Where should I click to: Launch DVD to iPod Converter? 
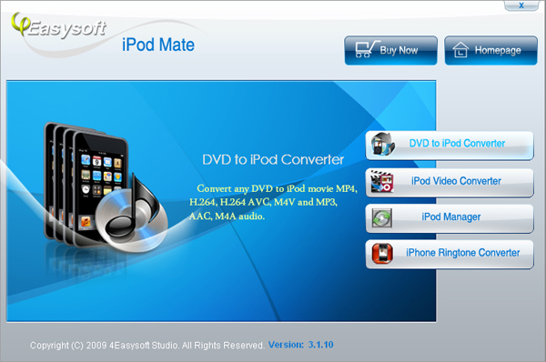[x=450, y=146]
